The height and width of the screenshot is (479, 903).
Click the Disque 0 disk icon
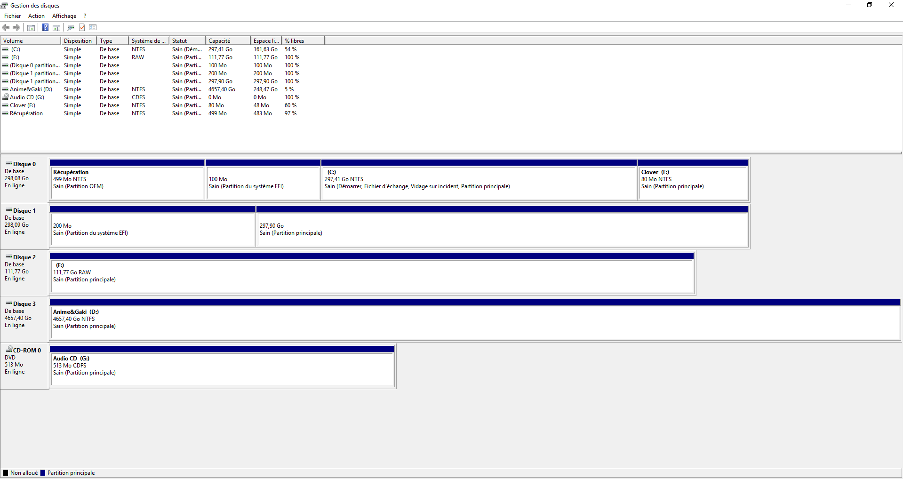coord(9,164)
